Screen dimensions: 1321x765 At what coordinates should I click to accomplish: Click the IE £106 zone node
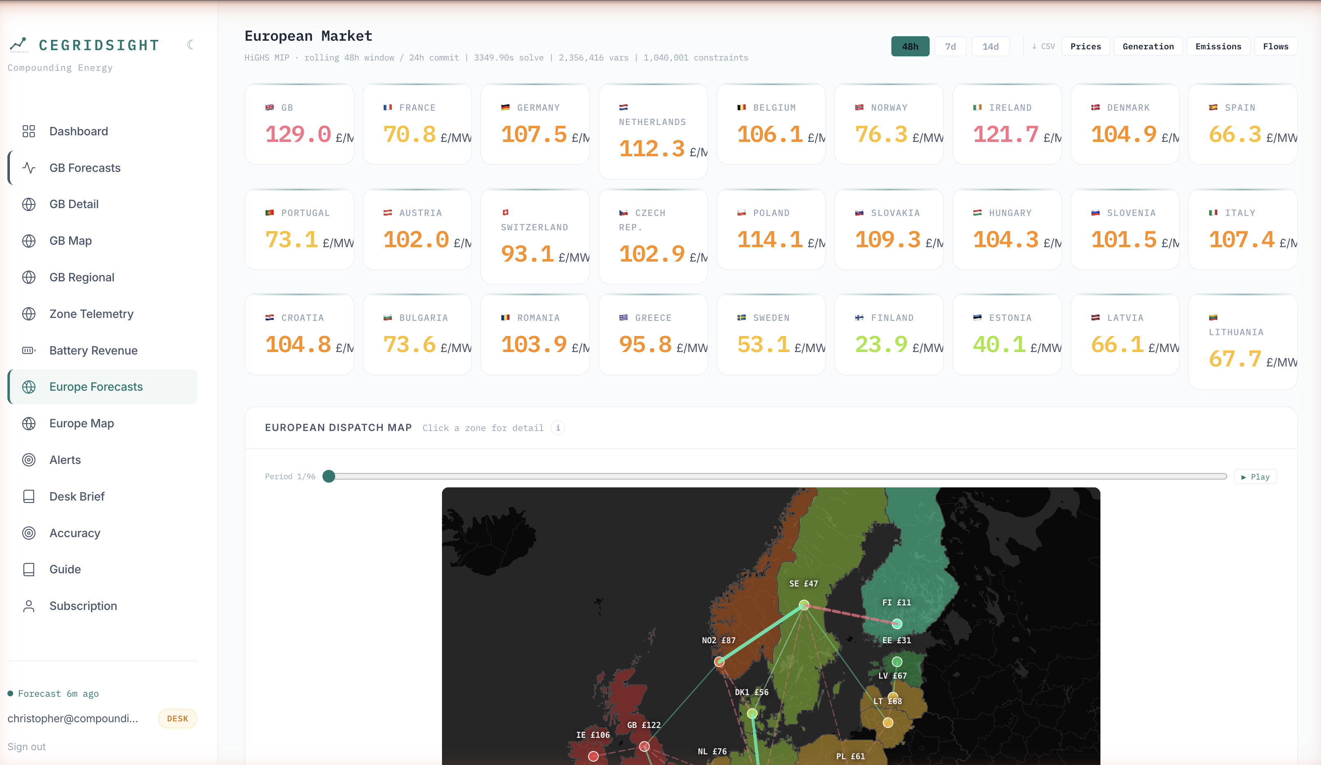(x=593, y=756)
